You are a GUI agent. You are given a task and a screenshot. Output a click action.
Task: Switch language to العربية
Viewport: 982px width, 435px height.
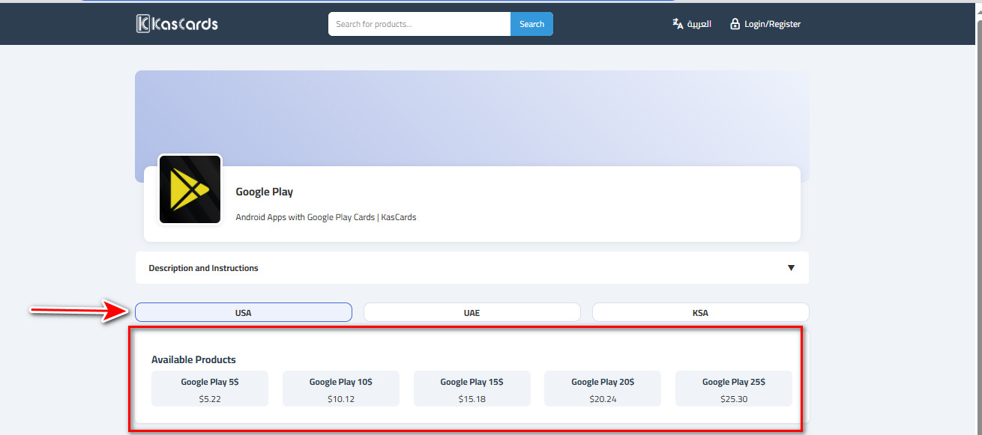pos(699,24)
